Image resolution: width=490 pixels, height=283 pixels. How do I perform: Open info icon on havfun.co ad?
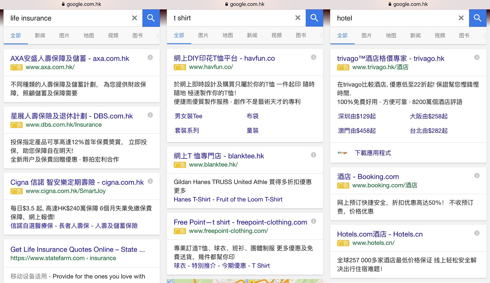314,57
